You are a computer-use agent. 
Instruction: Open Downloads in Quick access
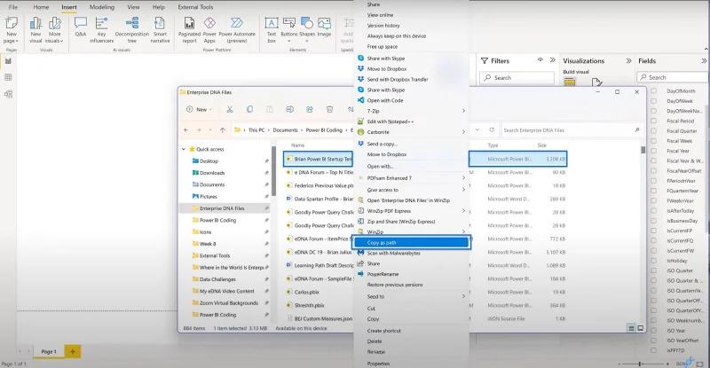[212, 173]
